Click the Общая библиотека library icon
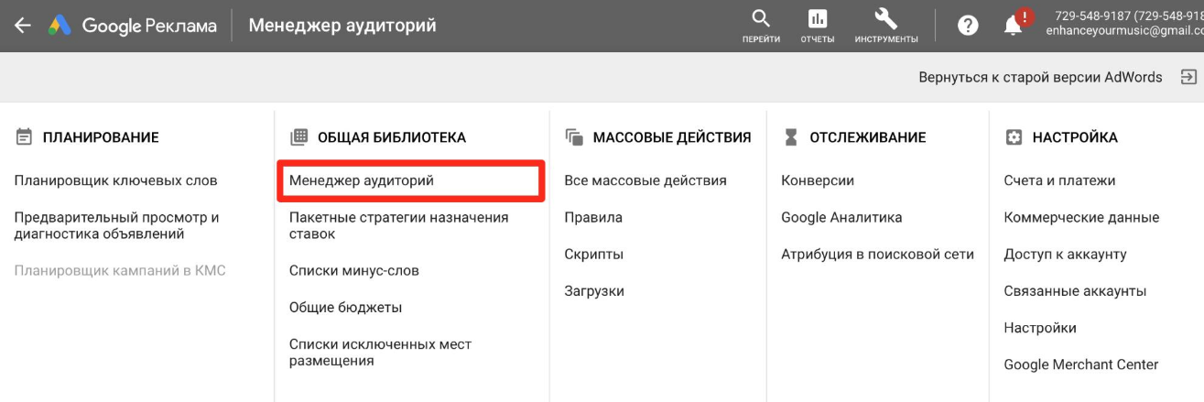 pos(298,137)
